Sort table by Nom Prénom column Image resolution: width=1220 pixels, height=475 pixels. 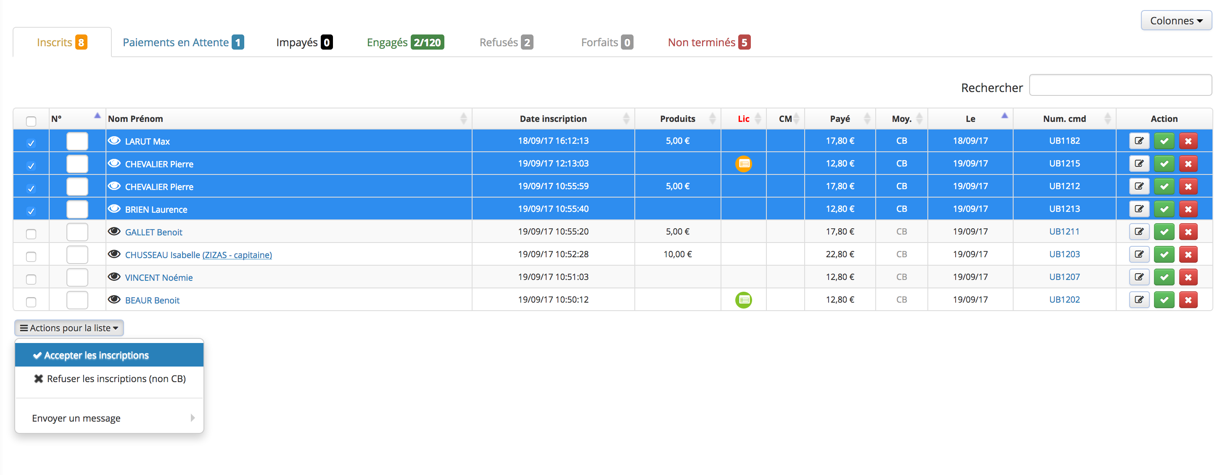tap(288, 119)
